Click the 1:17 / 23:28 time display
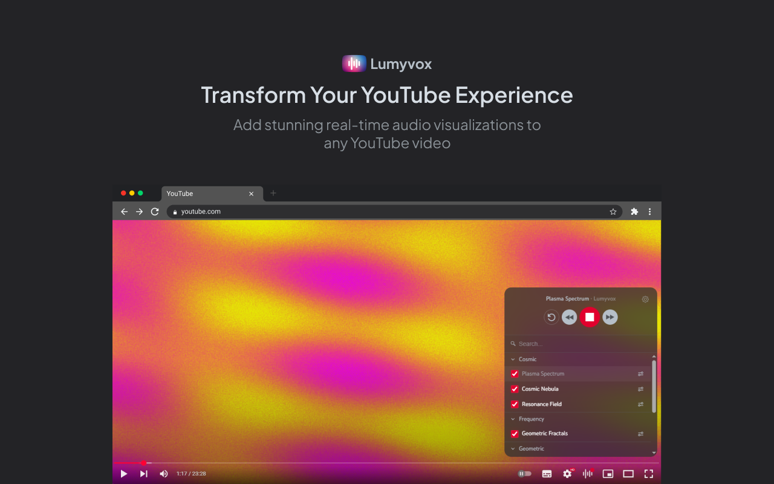Image resolution: width=774 pixels, height=484 pixels. coord(191,474)
